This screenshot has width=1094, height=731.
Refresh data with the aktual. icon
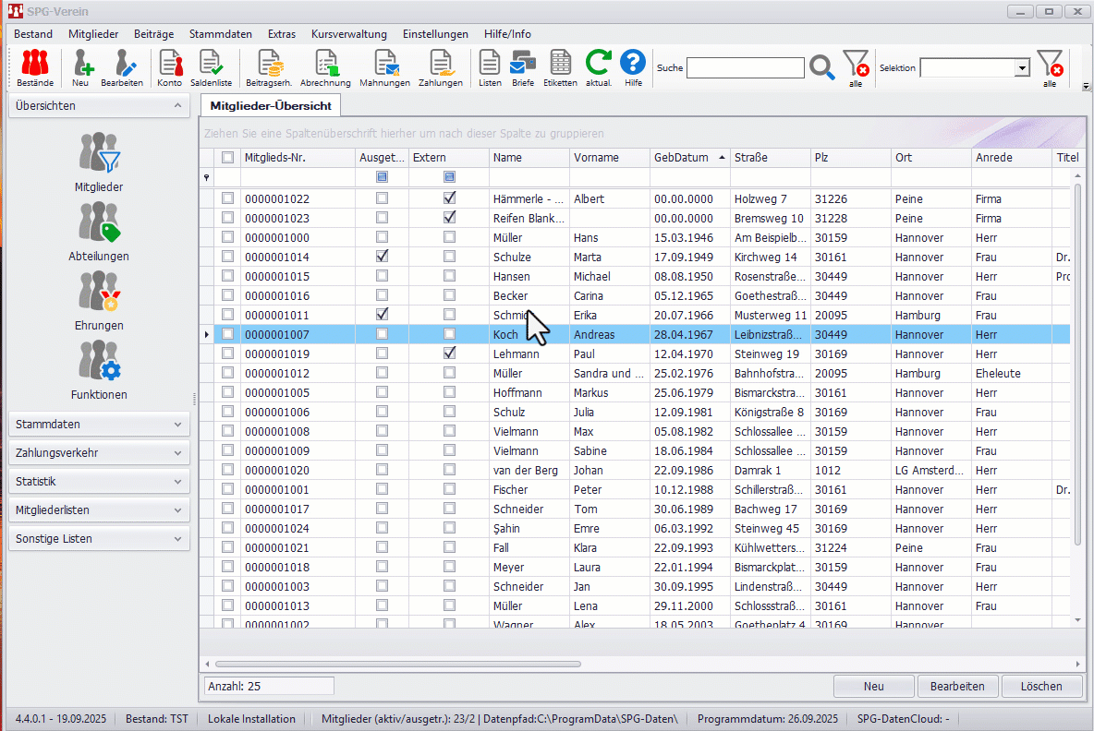[x=599, y=67]
